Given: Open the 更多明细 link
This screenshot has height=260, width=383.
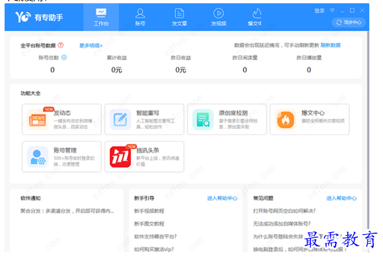Looking at the screenshot, I should (91, 45).
